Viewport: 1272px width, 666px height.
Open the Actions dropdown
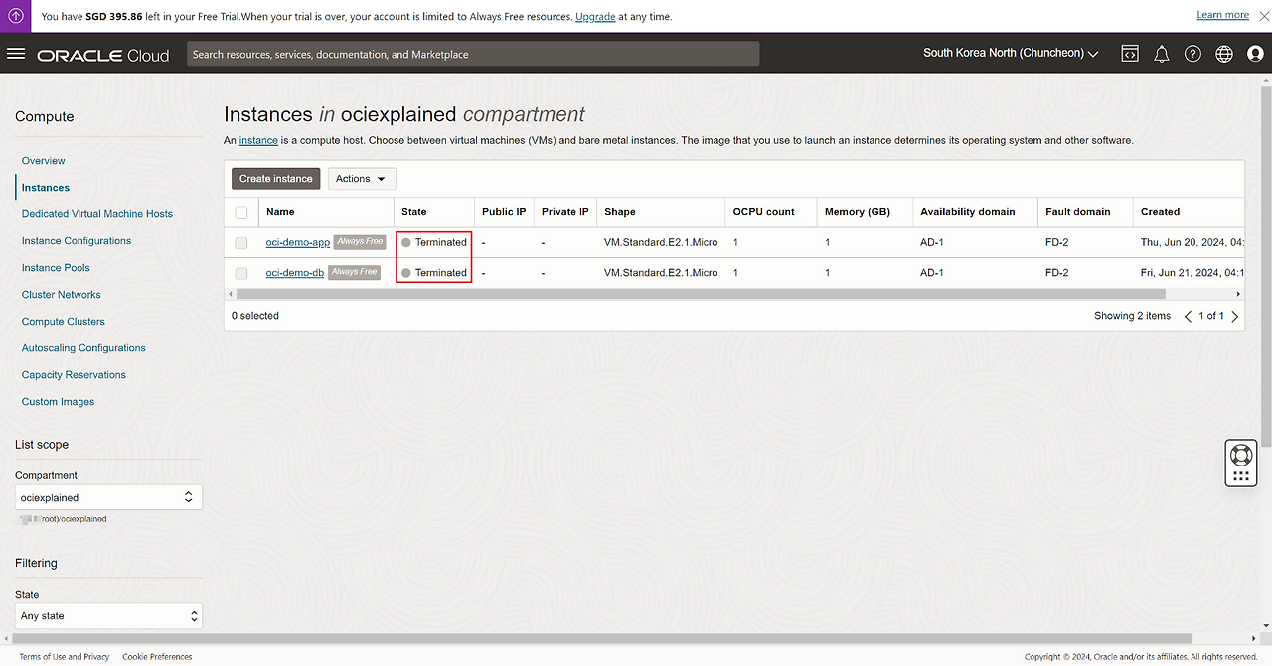(362, 179)
